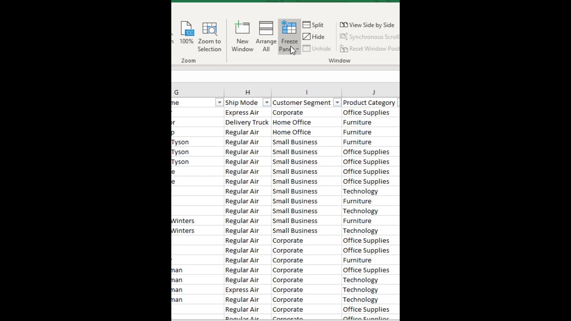
Task: Hide the current window
Action: (314, 37)
